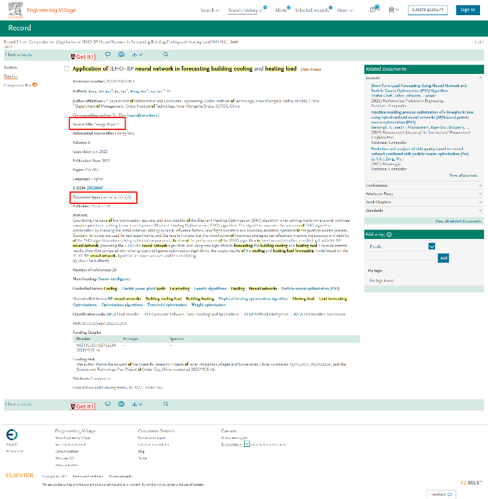Switch to the Abstract view tab
The image size is (488, 499).
point(11,67)
